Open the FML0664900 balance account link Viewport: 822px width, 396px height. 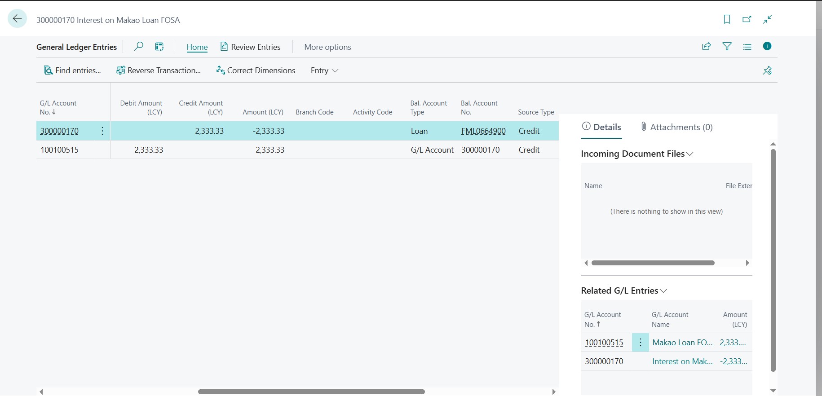tap(483, 131)
